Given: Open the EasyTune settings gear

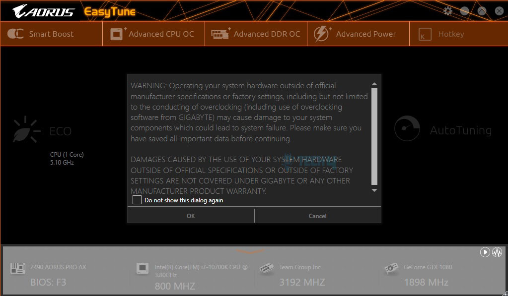Looking at the screenshot, I should pos(448,11).
